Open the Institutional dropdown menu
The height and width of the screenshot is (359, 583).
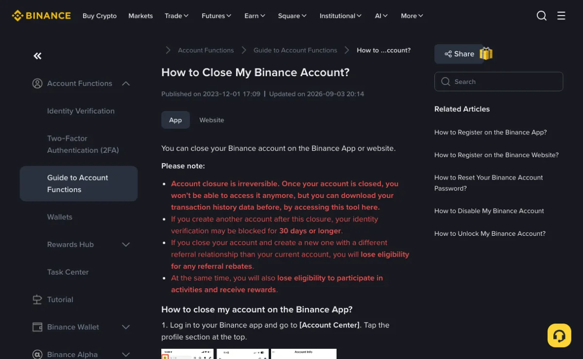[341, 16]
